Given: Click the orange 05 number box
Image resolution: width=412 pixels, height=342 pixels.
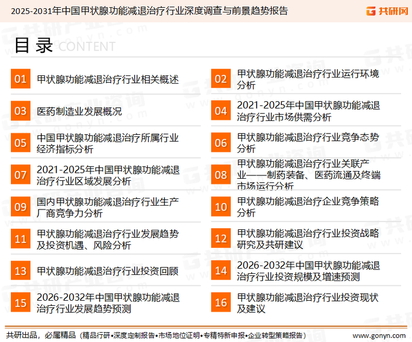Looking at the screenshot, I should pos(20,142).
